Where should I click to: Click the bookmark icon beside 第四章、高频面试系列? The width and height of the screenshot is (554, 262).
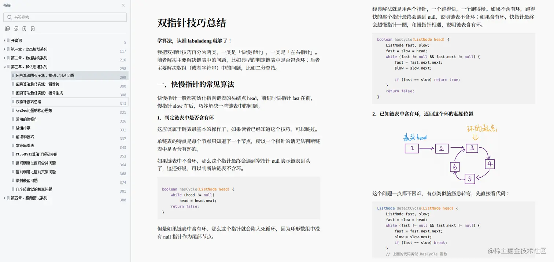(x=8, y=198)
